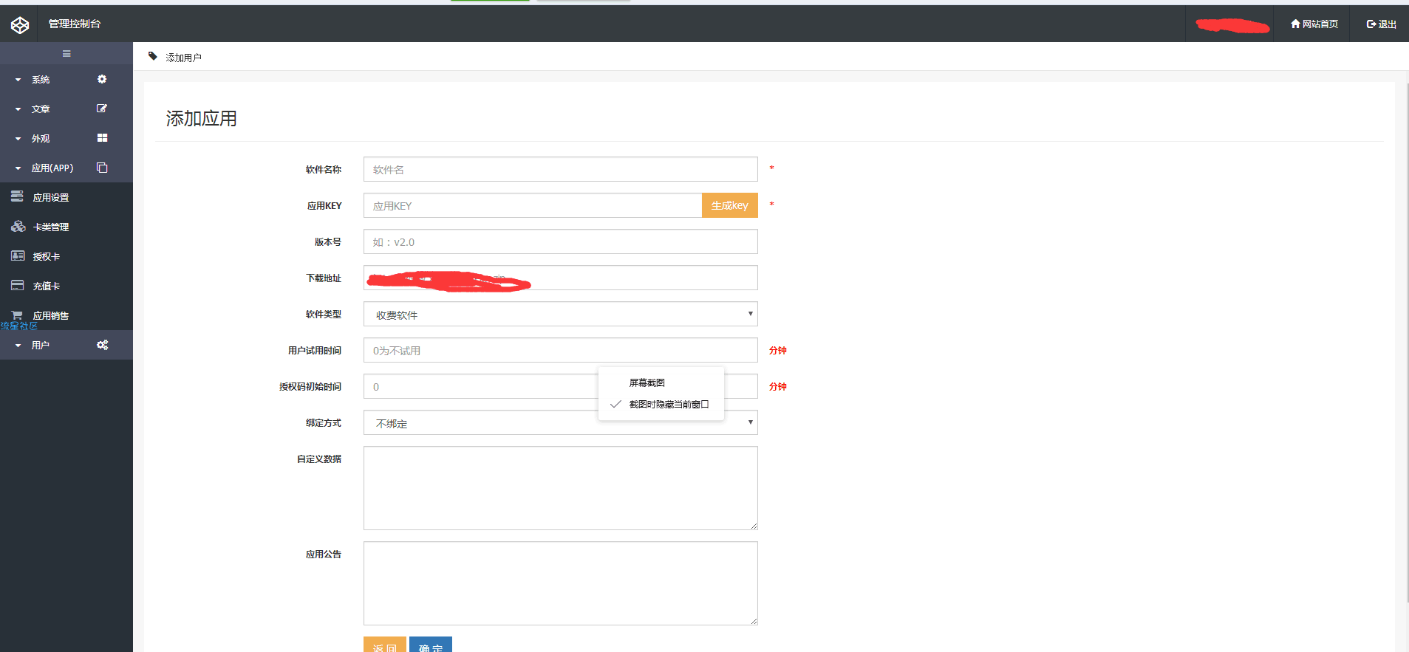Click the 添加用户 breadcrumb text

[x=183, y=57]
